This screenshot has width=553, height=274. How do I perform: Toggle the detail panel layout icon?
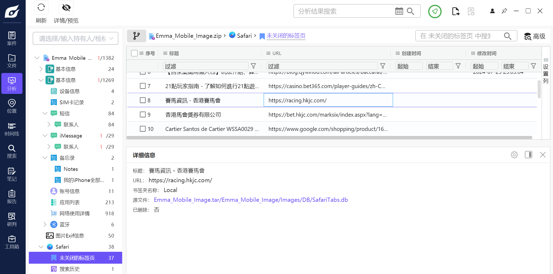coord(529,155)
